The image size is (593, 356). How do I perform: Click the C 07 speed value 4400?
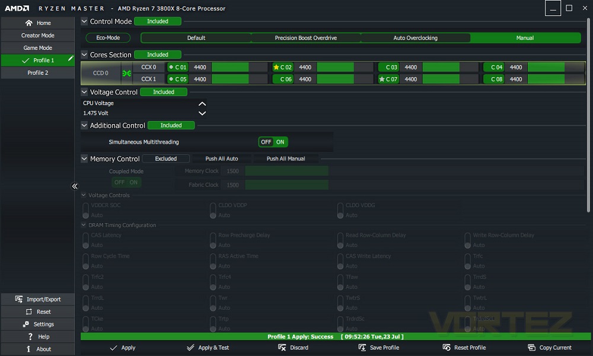411,79
